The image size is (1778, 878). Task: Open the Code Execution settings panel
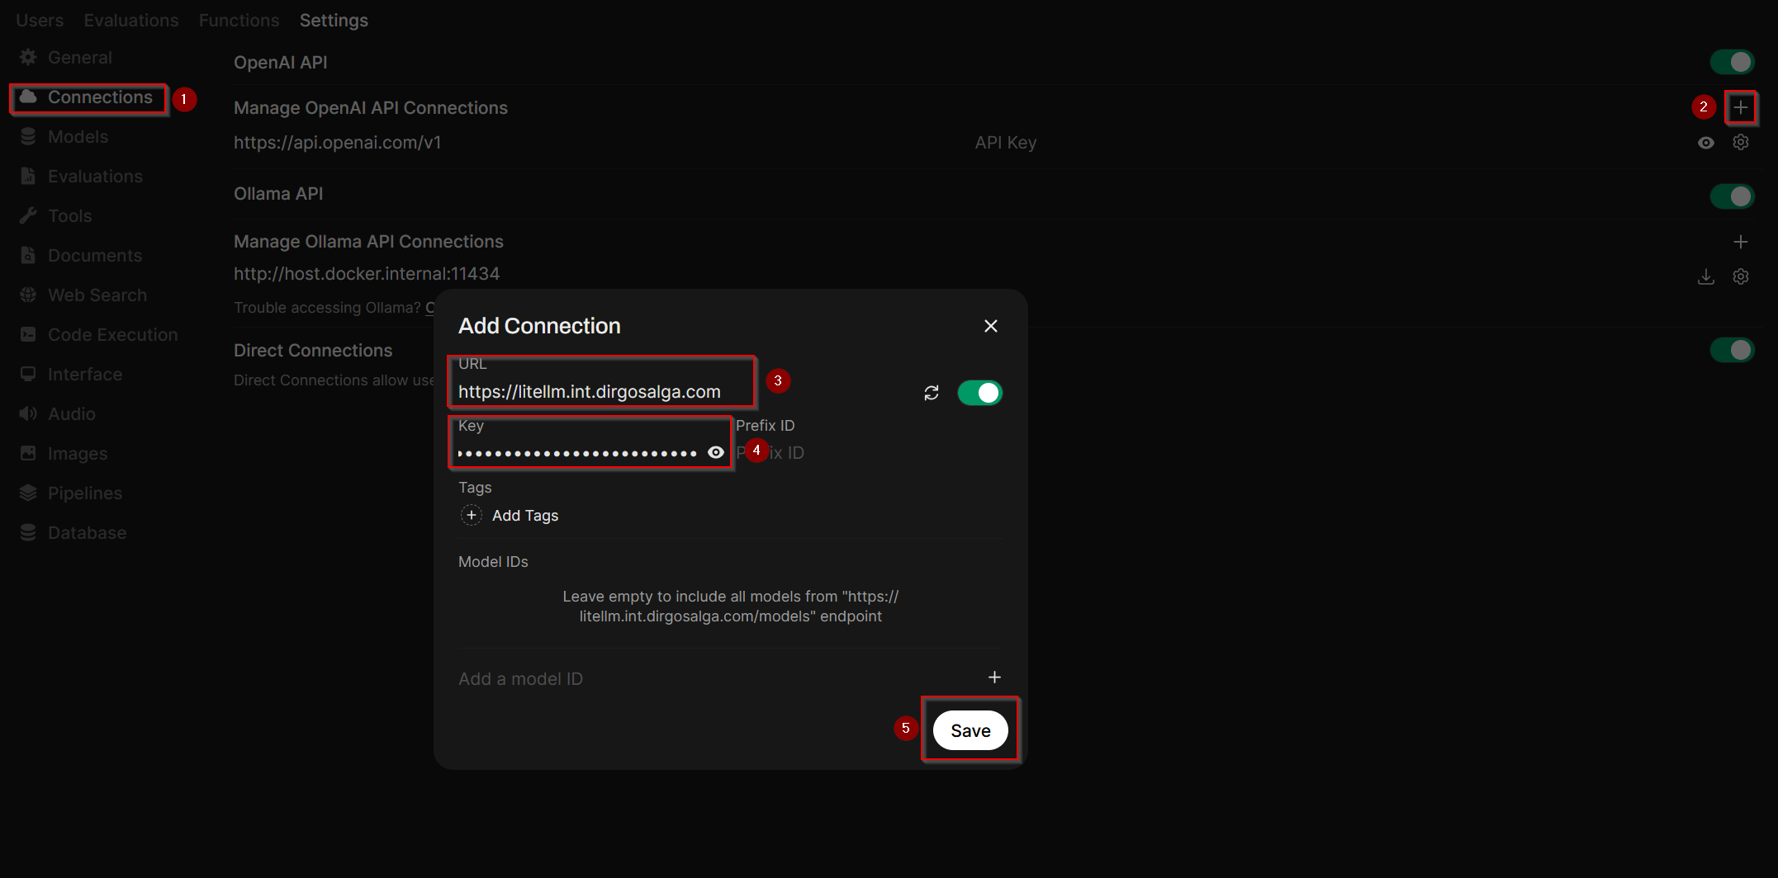tap(111, 334)
